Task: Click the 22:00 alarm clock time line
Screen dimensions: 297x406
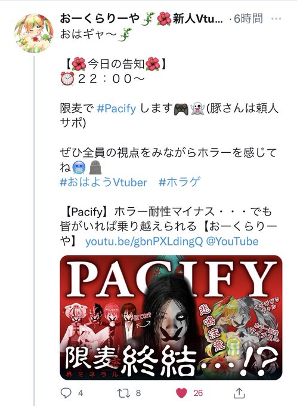Action: click(x=103, y=79)
